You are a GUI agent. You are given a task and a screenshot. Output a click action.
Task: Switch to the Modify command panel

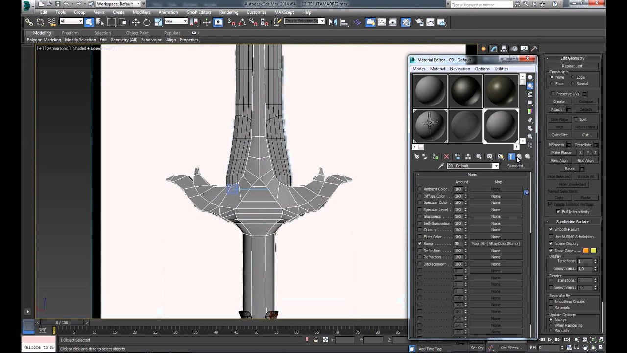[494, 49]
